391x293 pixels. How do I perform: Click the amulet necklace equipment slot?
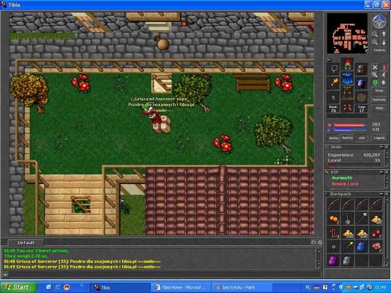(x=334, y=69)
